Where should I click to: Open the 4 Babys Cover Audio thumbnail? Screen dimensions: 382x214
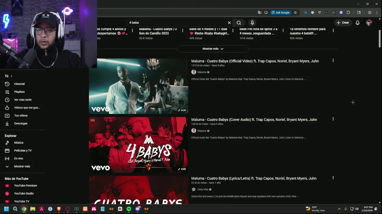coord(138,145)
